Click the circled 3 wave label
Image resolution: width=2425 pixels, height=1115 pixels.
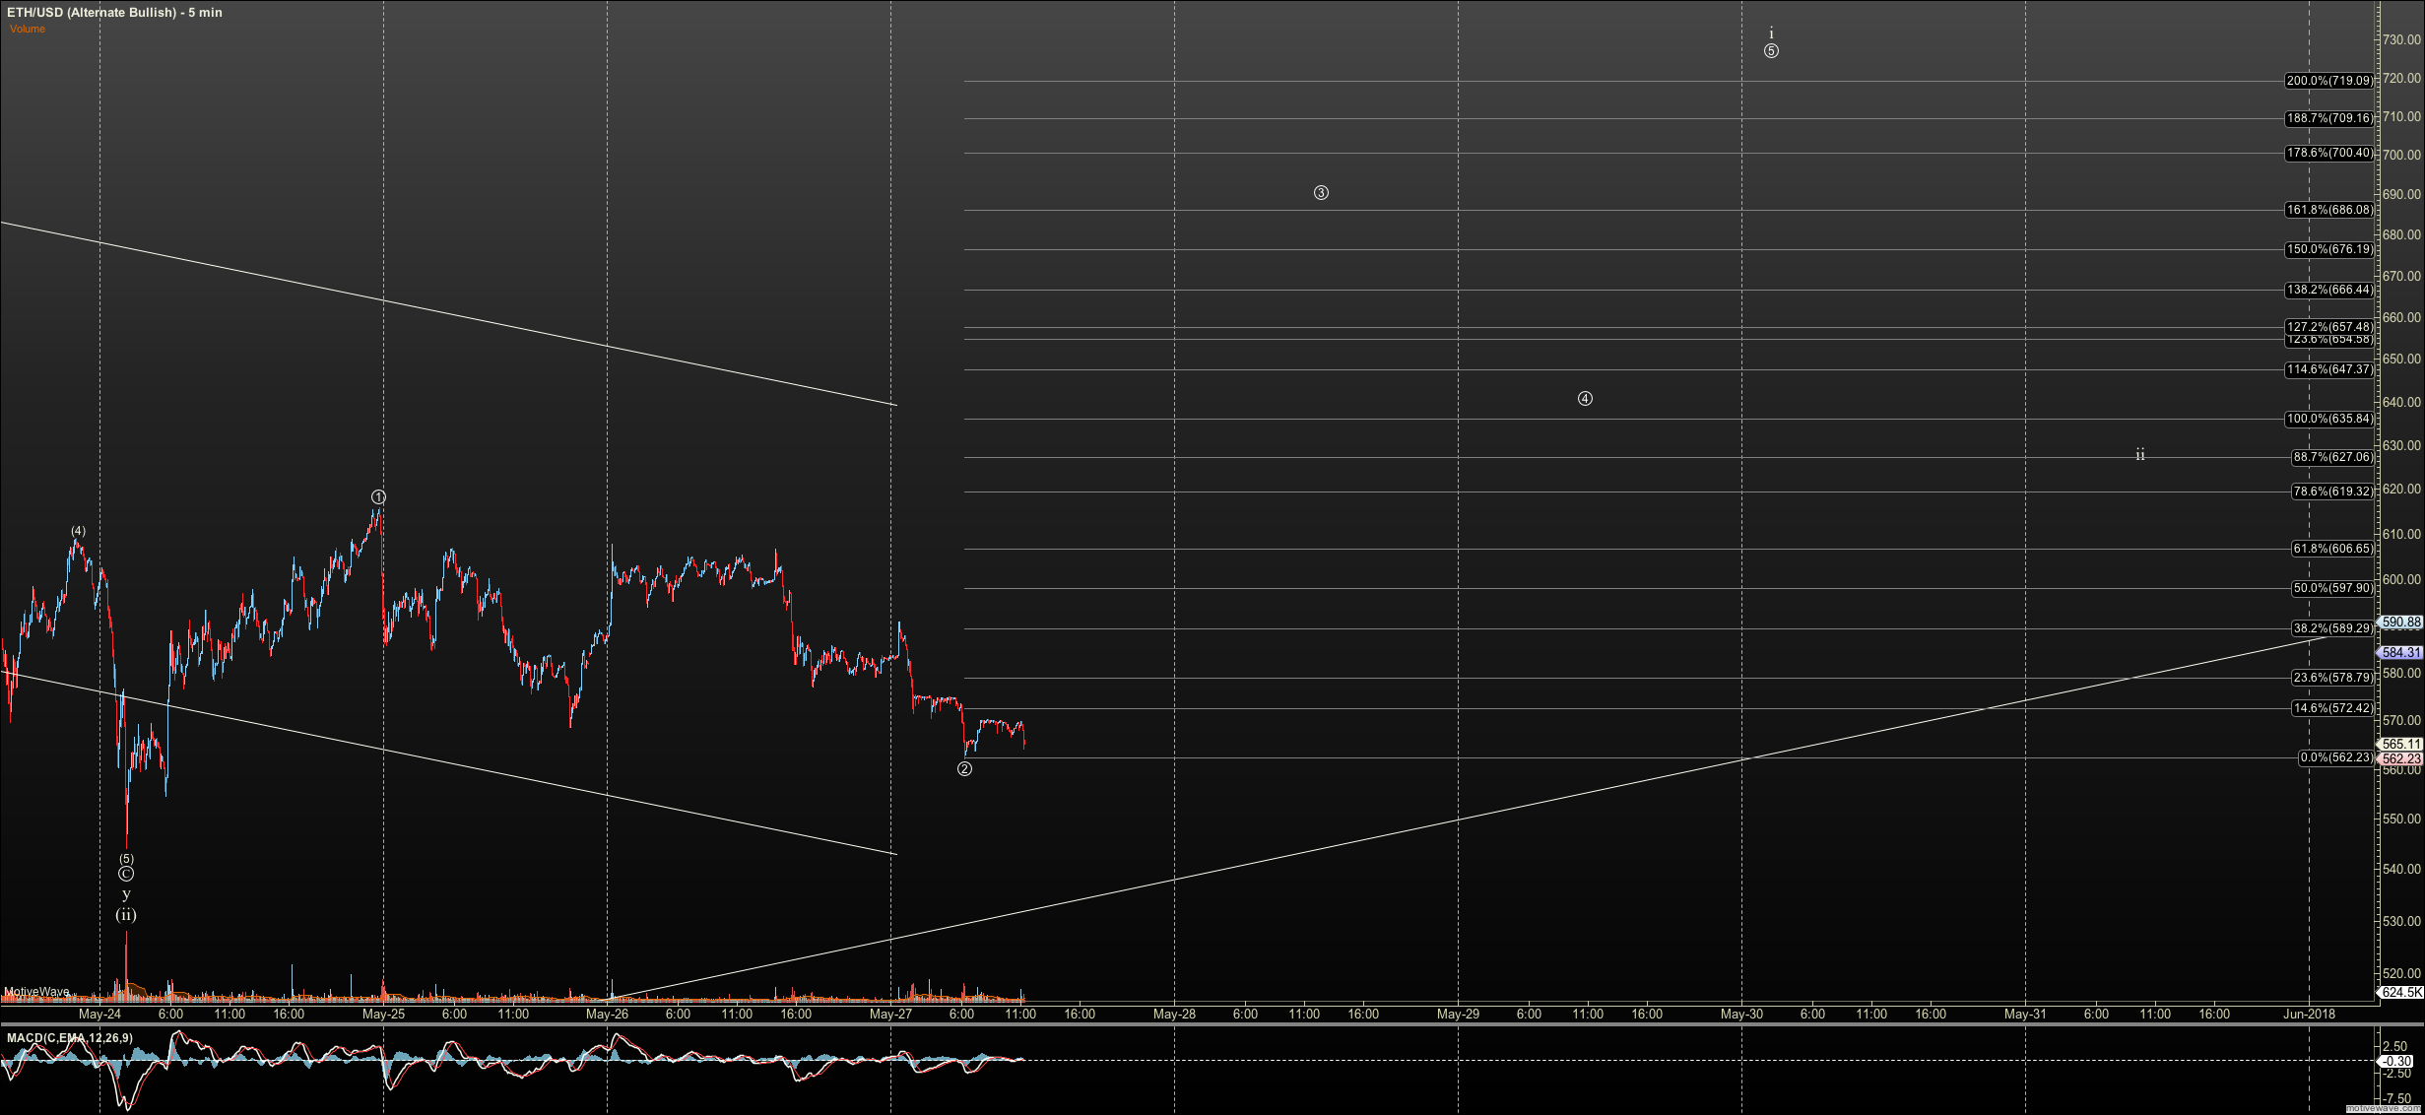point(1321,193)
